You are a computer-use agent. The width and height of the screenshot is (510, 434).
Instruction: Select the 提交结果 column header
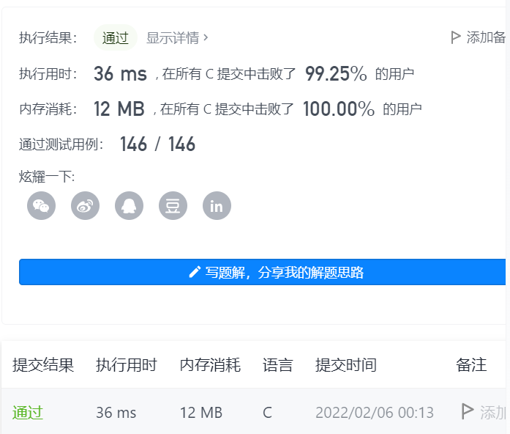click(43, 365)
